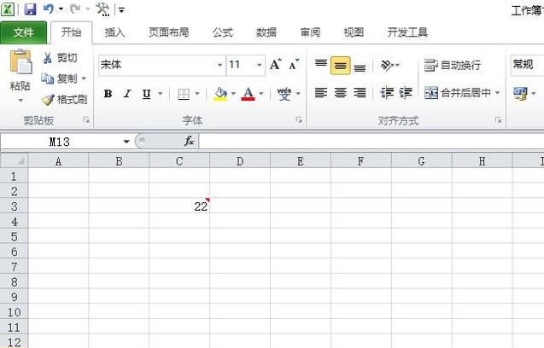Click the tools icon in quick access toolbar
The width and height of the screenshot is (544, 348).
(x=103, y=9)
